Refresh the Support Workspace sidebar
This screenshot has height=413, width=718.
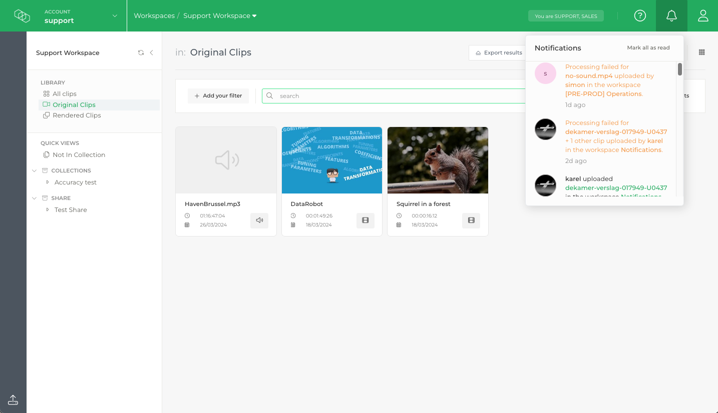point(141,52)
